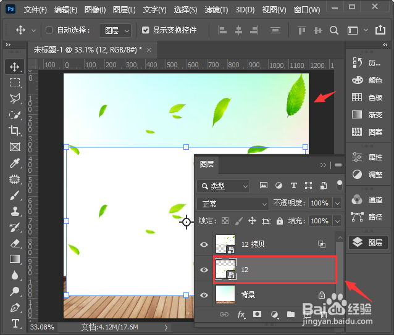Select the Polygonal Lasso tool
This screenshot has height=335, width=394.
[15, 99]
